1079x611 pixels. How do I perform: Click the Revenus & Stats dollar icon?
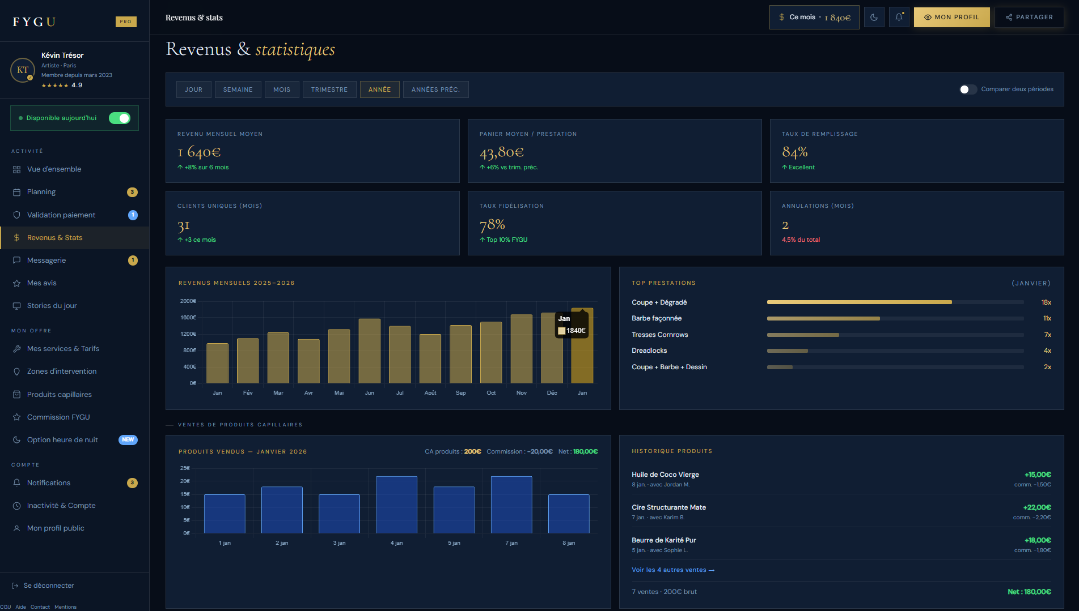(x=16, y=238)
